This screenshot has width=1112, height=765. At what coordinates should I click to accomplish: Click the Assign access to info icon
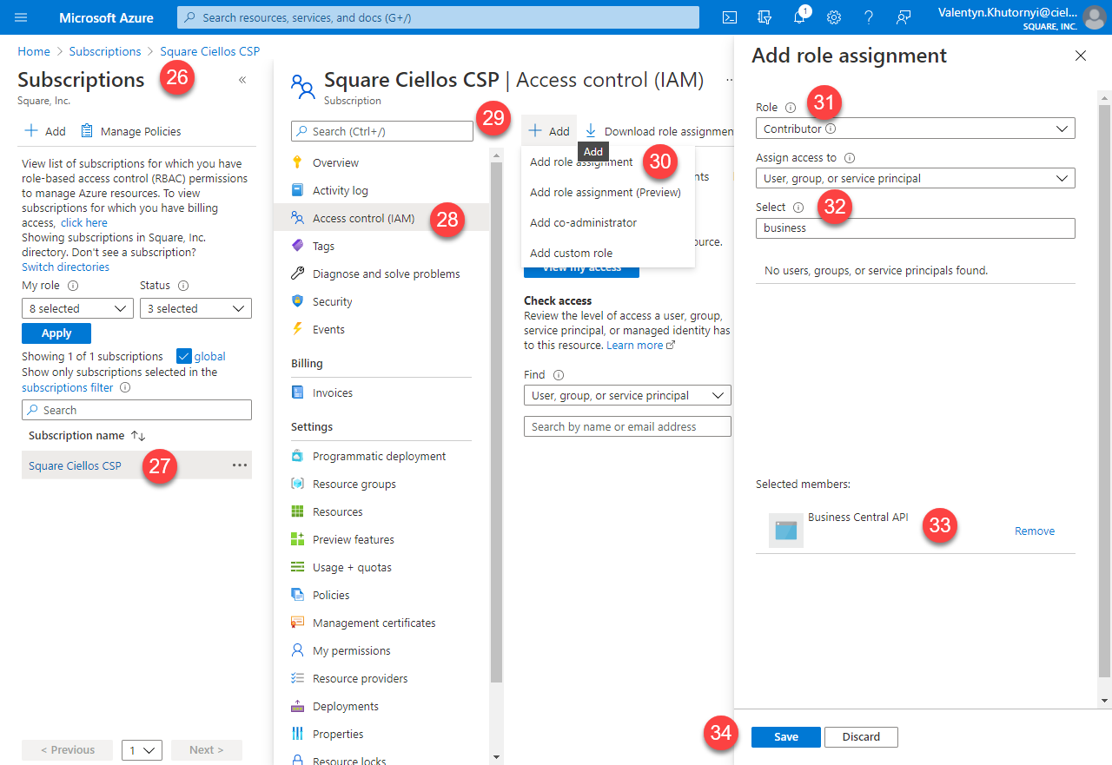pos(850,158)
